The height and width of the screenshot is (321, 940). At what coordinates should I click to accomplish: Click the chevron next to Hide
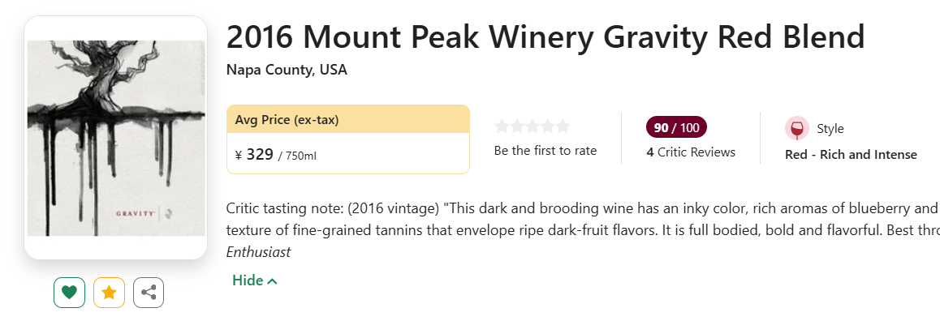pyautogui.click(x=272, y=280)
